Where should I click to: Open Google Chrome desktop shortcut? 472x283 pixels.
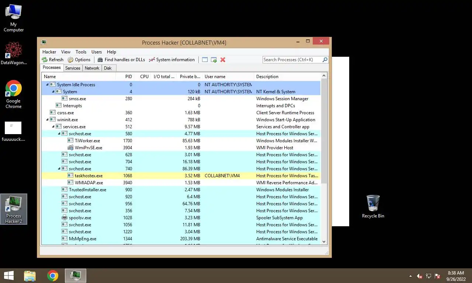[14, 94]
